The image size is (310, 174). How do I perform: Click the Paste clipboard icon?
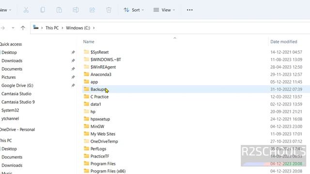tap(59, 10)
